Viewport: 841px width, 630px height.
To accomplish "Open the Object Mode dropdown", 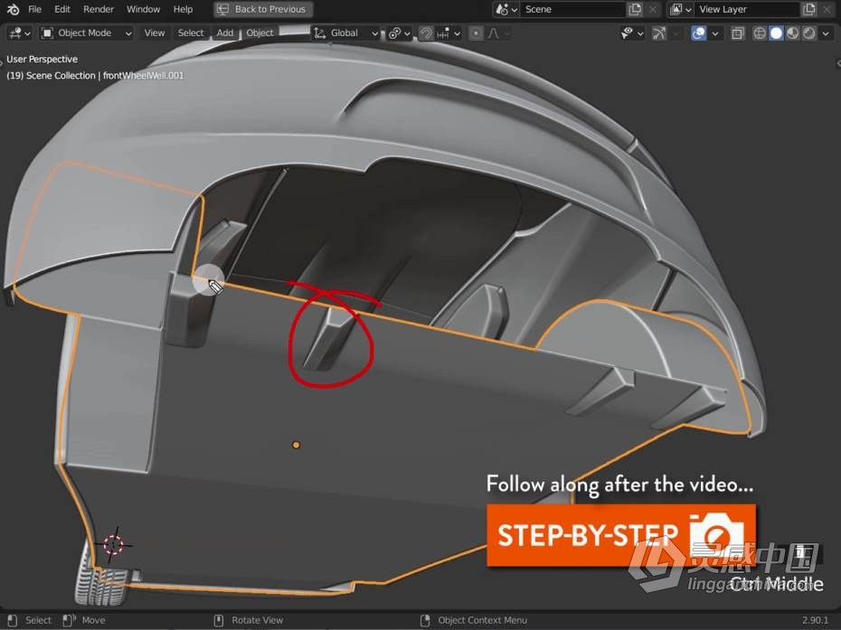I will (86, 33).
